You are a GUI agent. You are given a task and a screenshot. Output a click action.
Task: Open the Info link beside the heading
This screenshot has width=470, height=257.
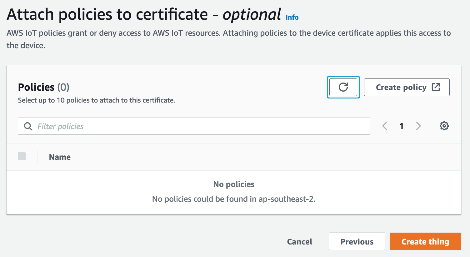(292, 18)
